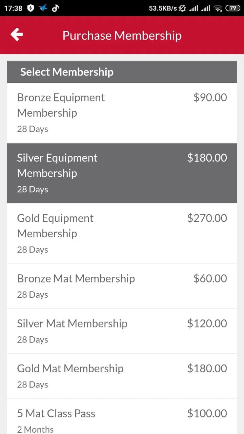244x434 pixels.
Task: Pick Gold Mat Membership
Action: click(x=122, y=376)
